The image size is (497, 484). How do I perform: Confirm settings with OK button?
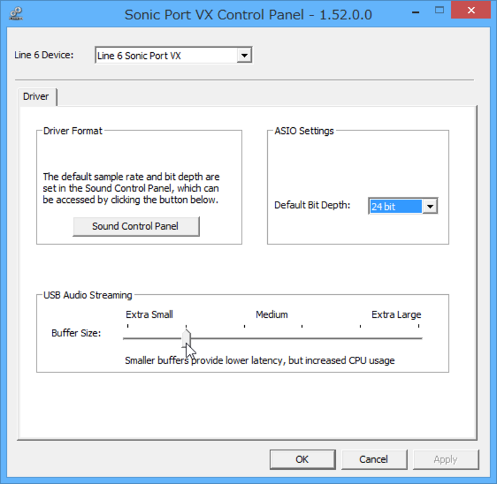303,459
